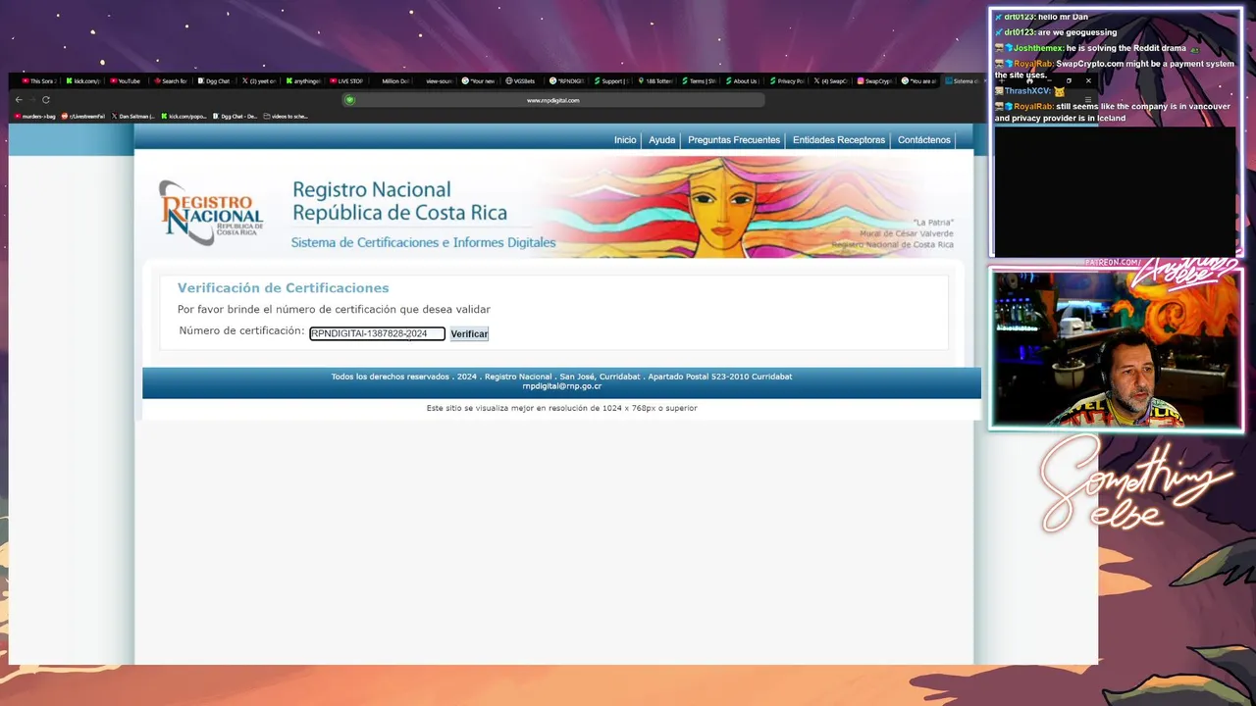Click RoyalRab's message about Vancouver and Iceland
The height and width of the screenshot is (706, 1256).
click(1113, 112)
